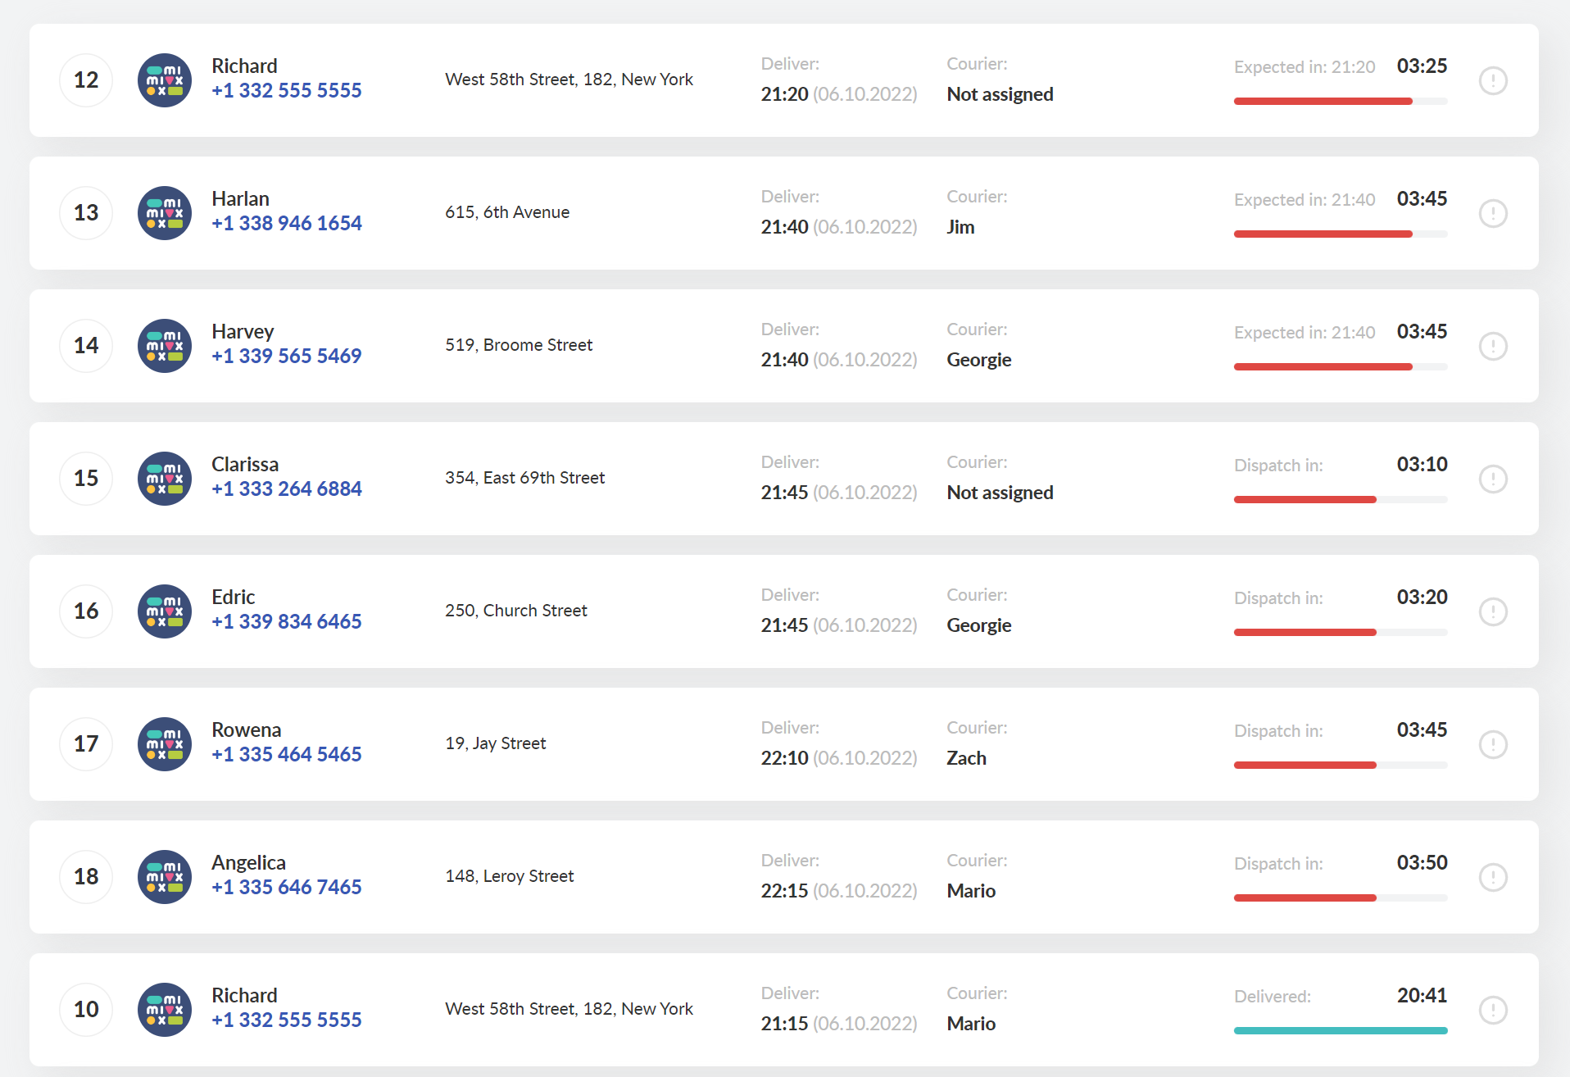Call Harlan at +1 338 946 1654
The width and height of the screenshot is (1570, 1077).
coord(287,223)
